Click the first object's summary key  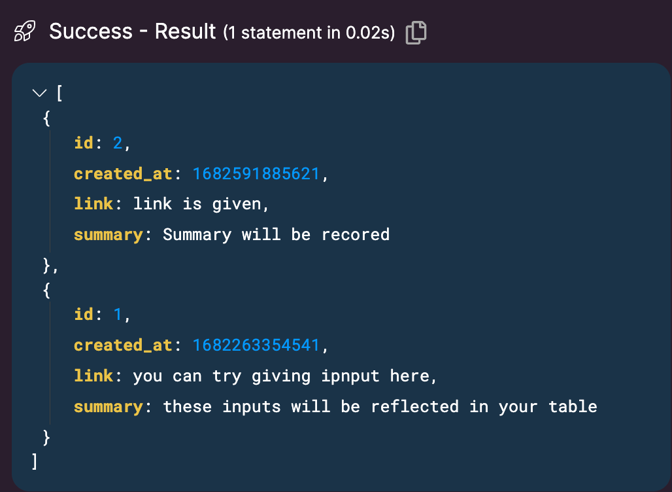coord(109,235)
